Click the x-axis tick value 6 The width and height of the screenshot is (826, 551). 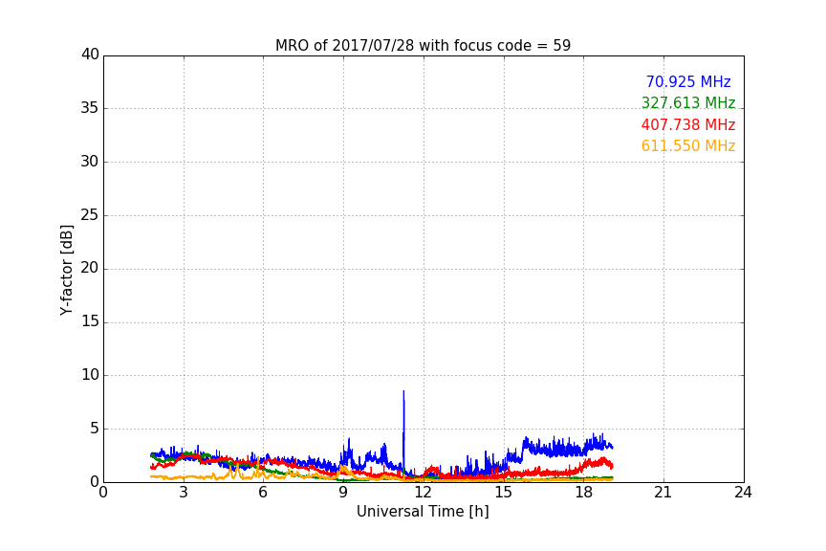[263, 493]
